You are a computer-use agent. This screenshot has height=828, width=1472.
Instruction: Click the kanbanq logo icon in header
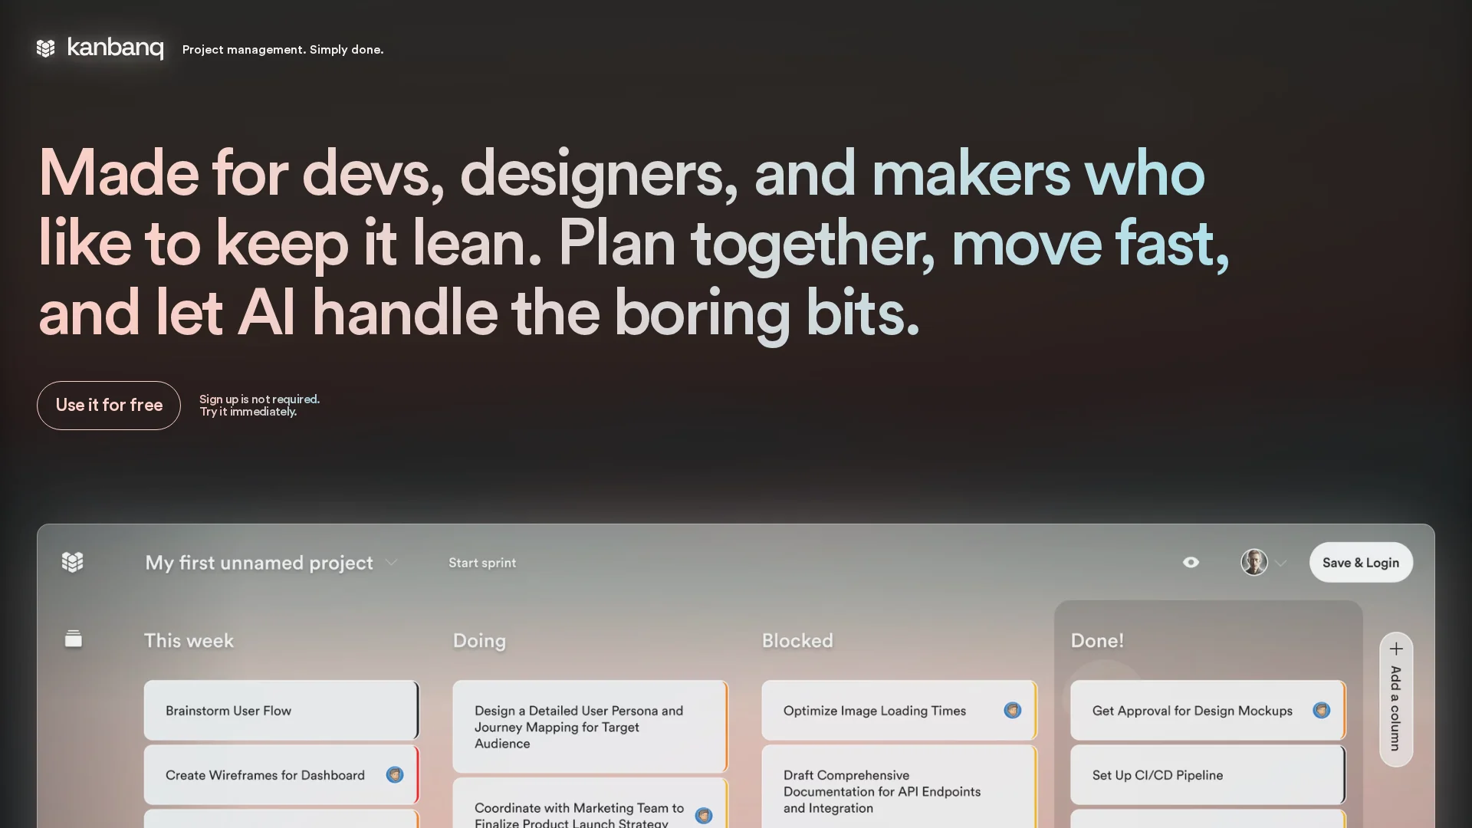coord(45,48)
